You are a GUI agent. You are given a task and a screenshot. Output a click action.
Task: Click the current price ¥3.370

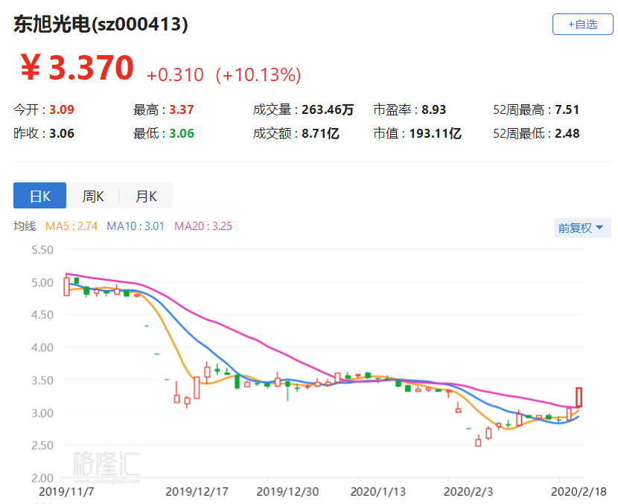pos(77,68)
